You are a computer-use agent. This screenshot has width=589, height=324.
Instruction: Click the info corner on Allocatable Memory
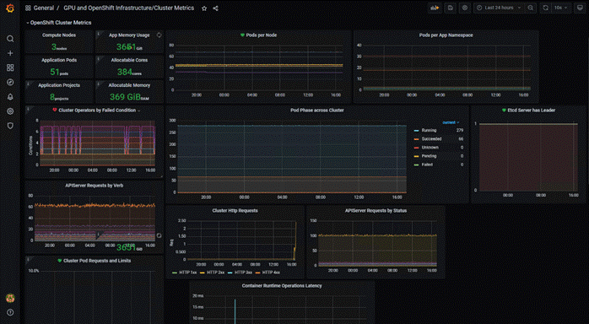click(98, 84)
